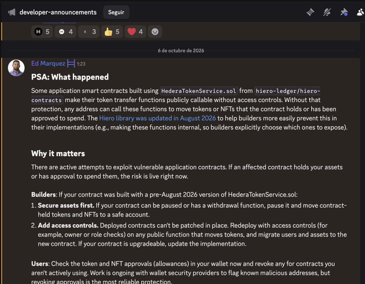The width and height of the screenshot is (365, 284).
Task: Open 'Hiero library was updated in August 2026' link
Action: [x=158, y=118]
